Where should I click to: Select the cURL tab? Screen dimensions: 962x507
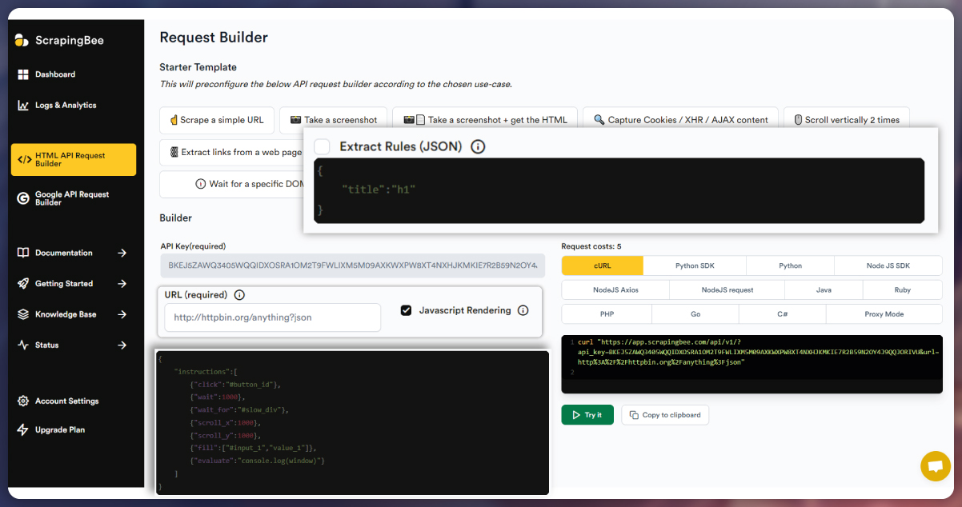(603, 265)
